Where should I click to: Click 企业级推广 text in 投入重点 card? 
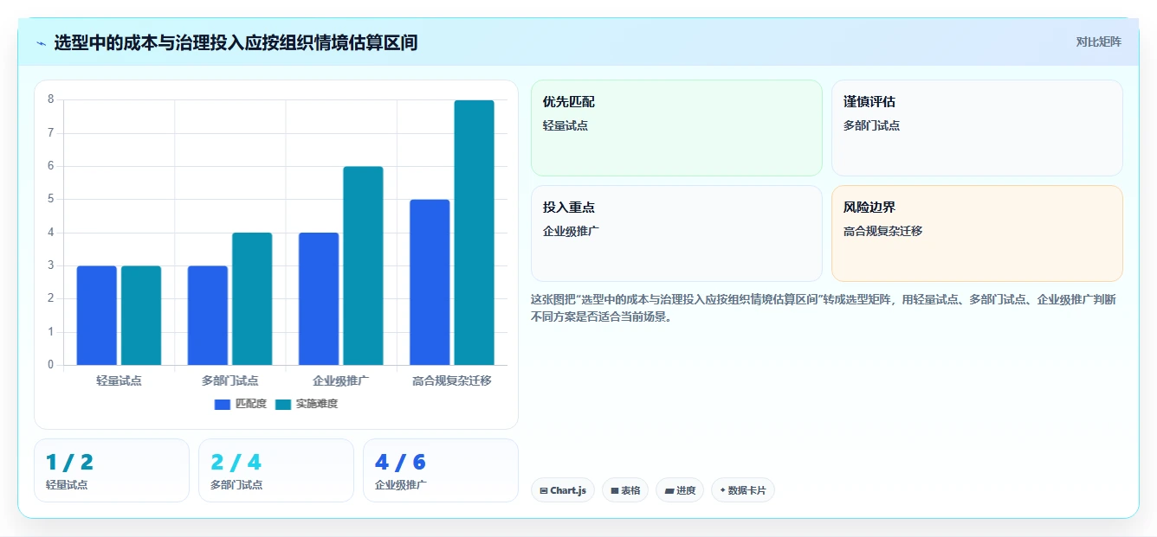[571, 231]
